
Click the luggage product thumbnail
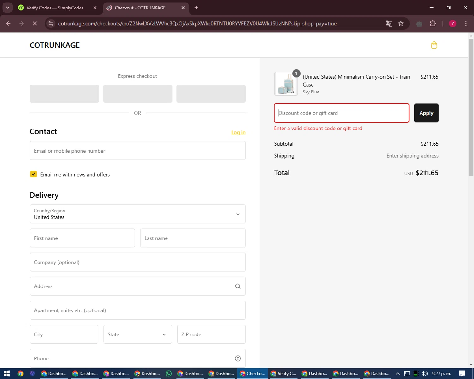[x=286, y=84]
